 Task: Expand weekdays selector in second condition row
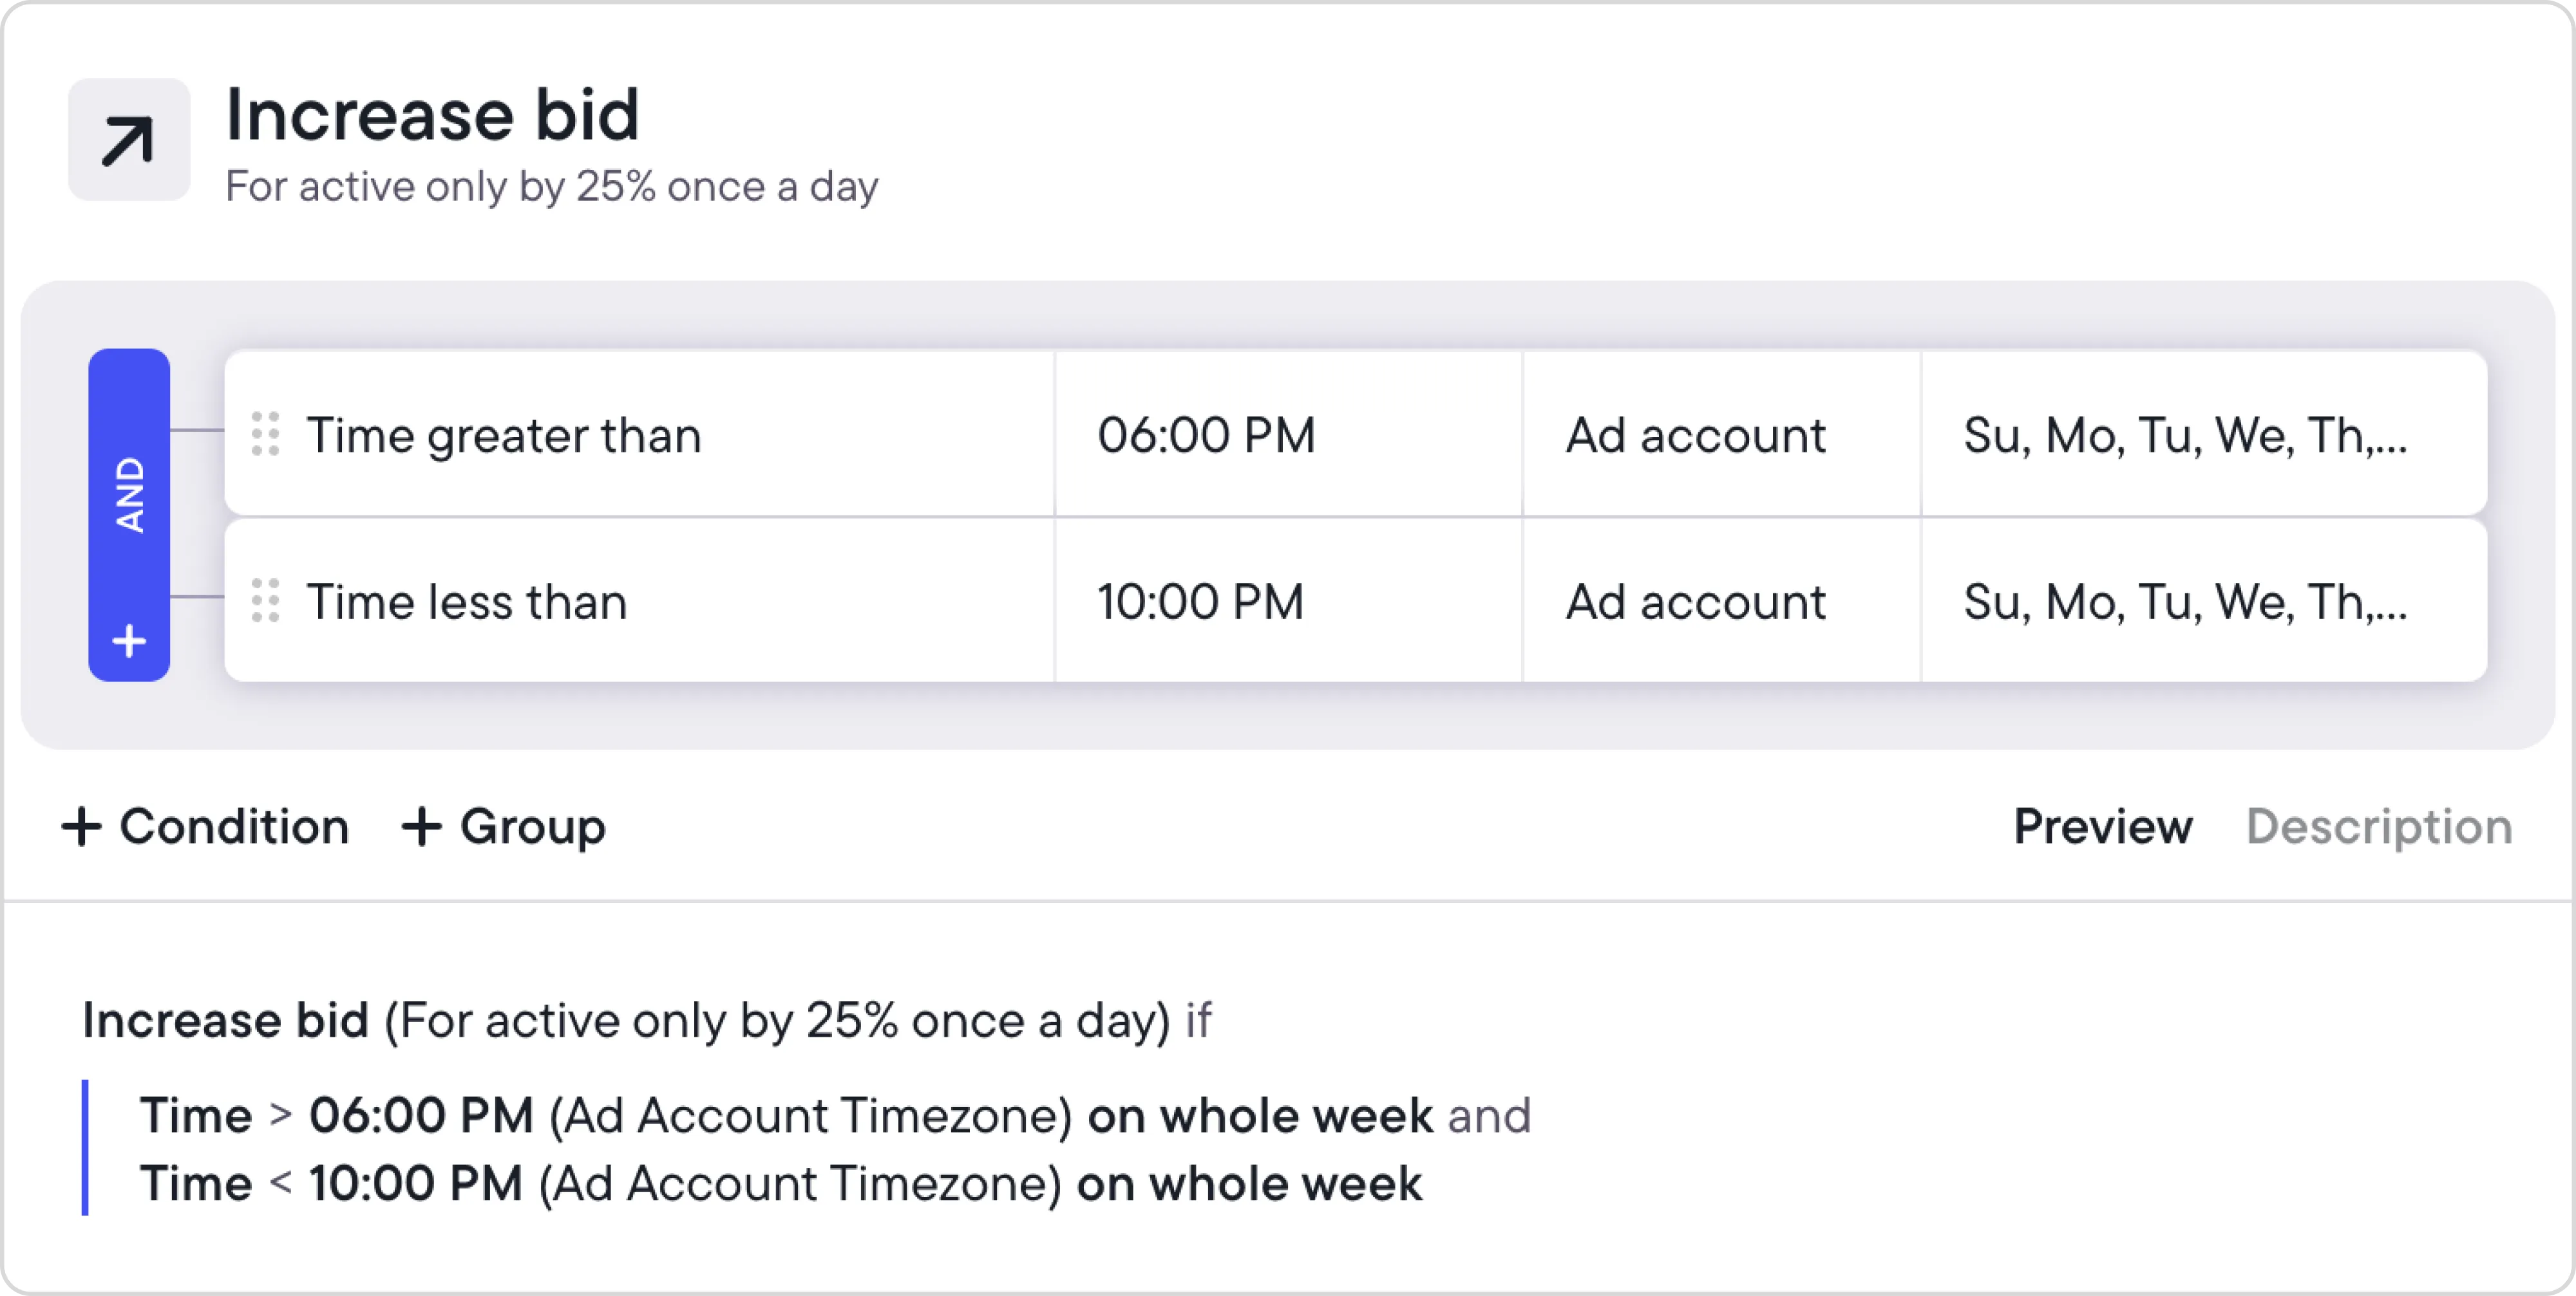pyautogui.click(x=2185, y=602)
